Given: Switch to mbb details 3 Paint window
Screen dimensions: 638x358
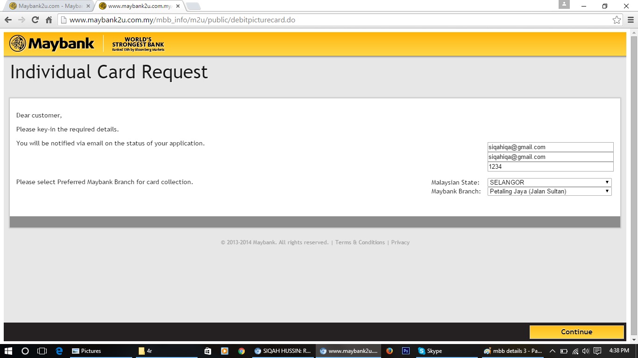Looking at the screenshot, I should click(513, 351).
